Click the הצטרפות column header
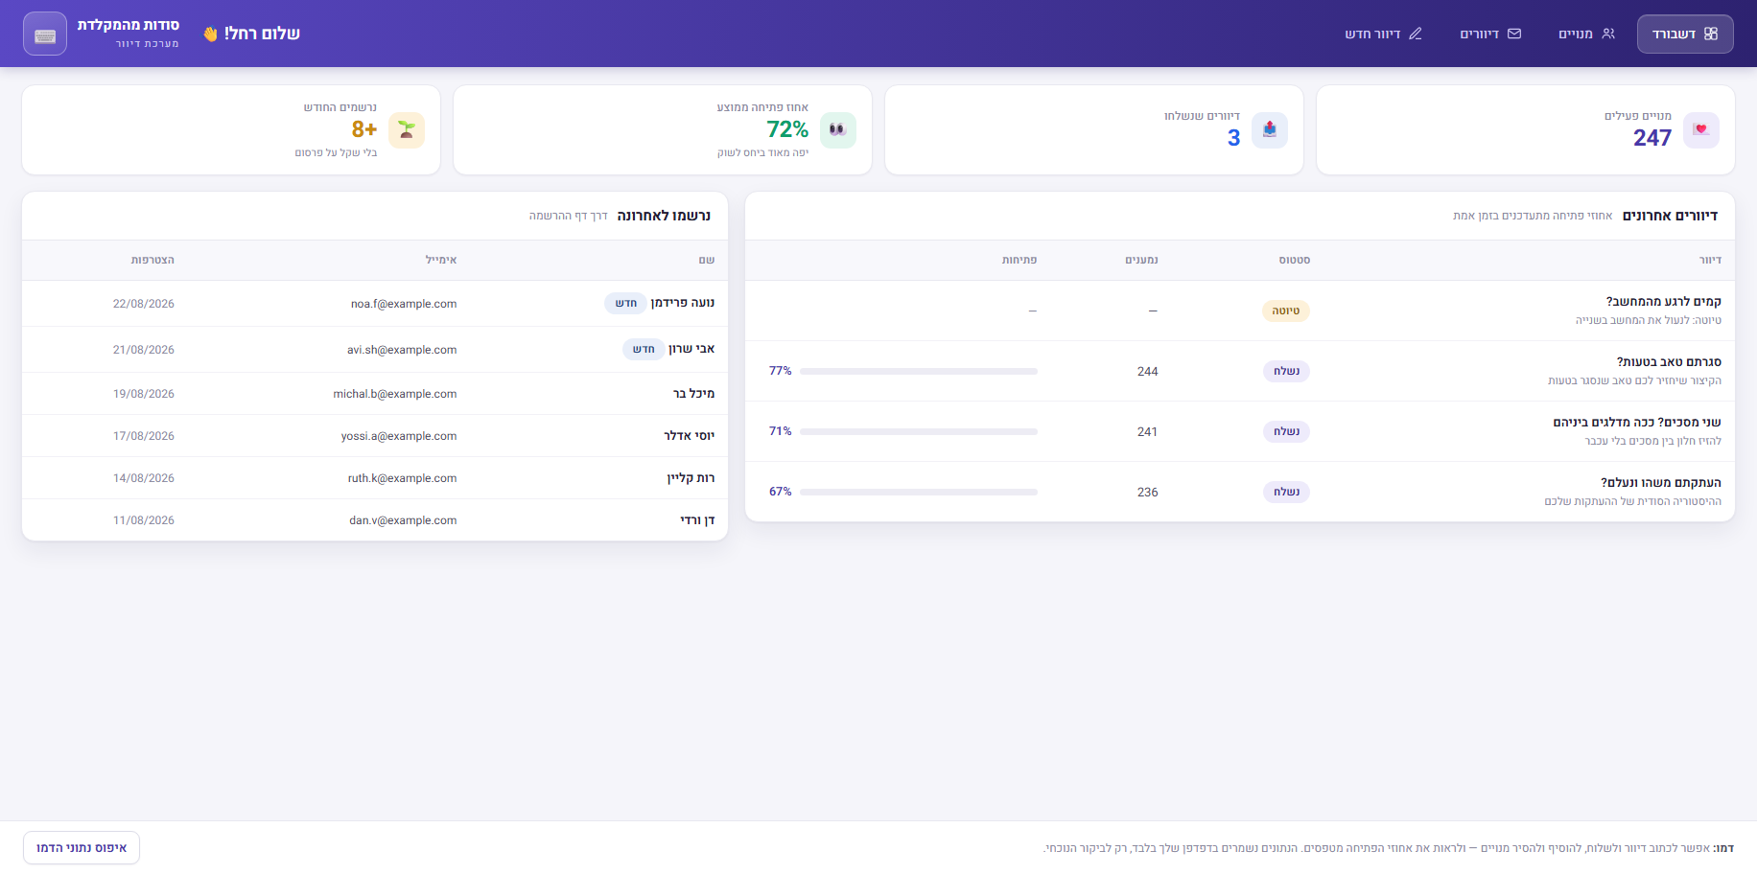Viewport: 1757px width, 874px height. [152, 260]
